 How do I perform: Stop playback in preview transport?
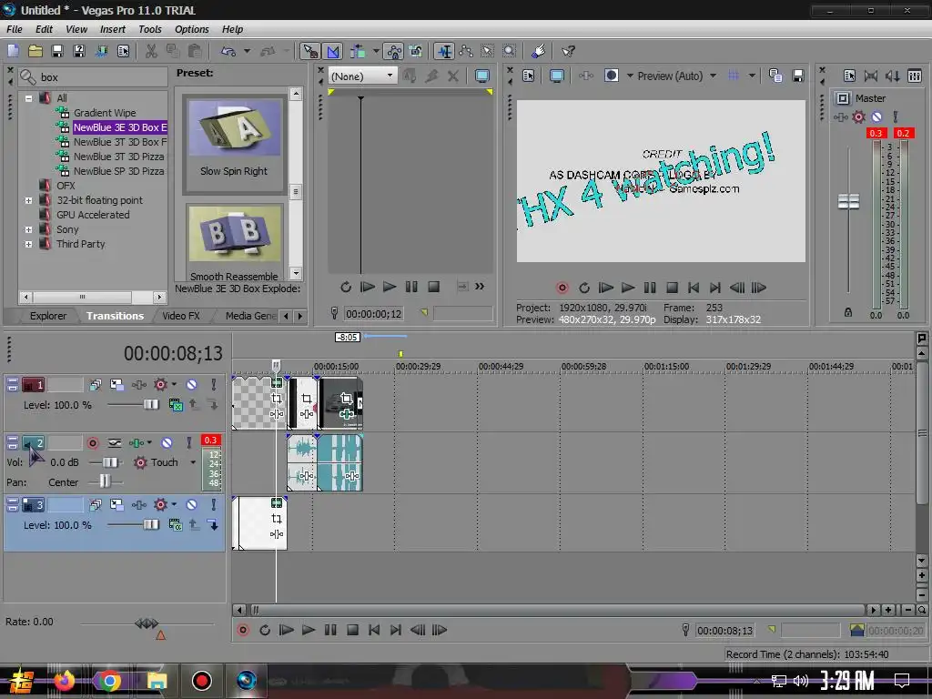point(672,288)
